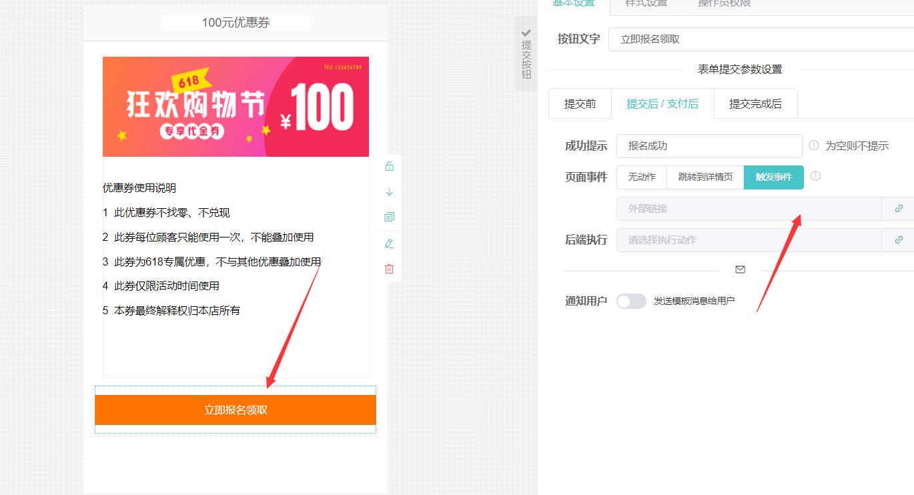Click the copy component icon
Screen dimensions: 914x495
click(390, 217)
